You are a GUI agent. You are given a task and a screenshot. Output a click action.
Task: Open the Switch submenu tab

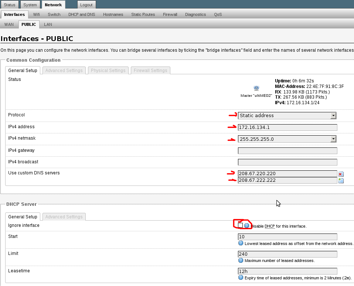[54, 14]
